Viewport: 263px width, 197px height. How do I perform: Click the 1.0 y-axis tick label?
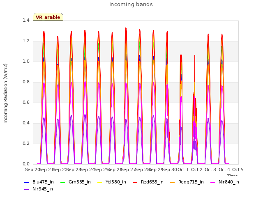pyautogui.click(x=26, y=61)
